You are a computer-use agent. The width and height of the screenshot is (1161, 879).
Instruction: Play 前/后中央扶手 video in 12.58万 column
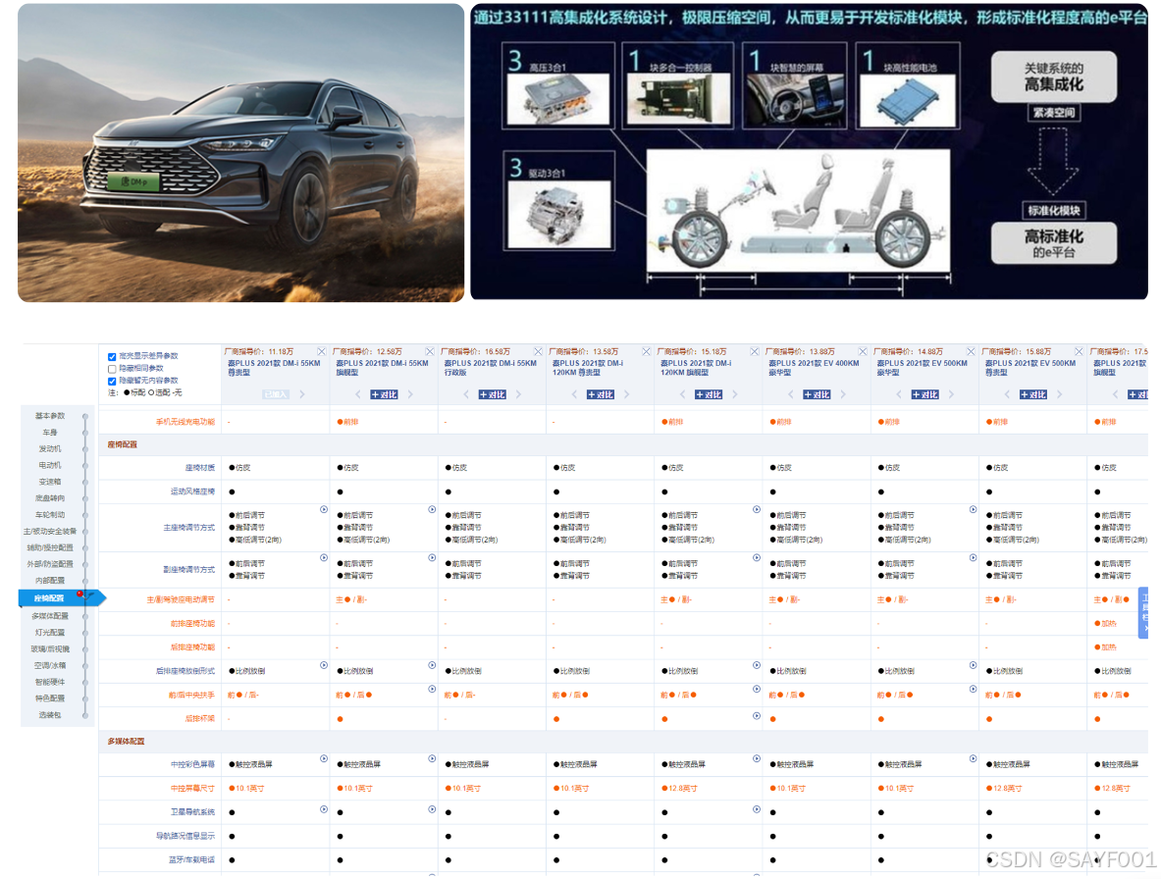pyautogui.click(x=432, y=689)
